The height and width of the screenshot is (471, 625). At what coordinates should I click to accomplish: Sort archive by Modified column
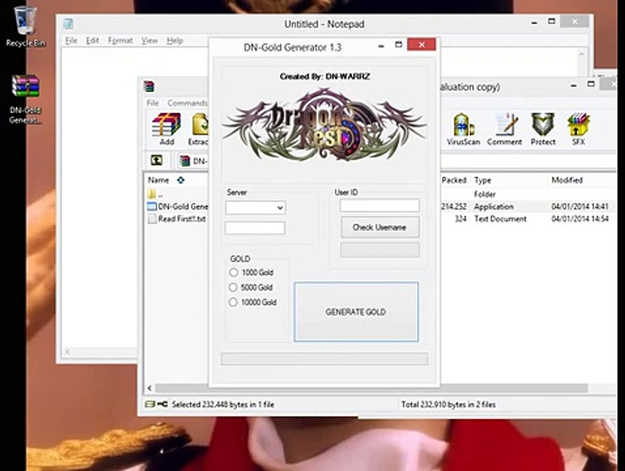coord(567,181)
